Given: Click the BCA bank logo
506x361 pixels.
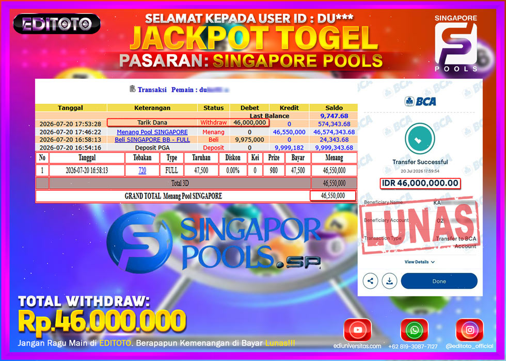Looking at the screenshot, I should click(x=420, y=102).
